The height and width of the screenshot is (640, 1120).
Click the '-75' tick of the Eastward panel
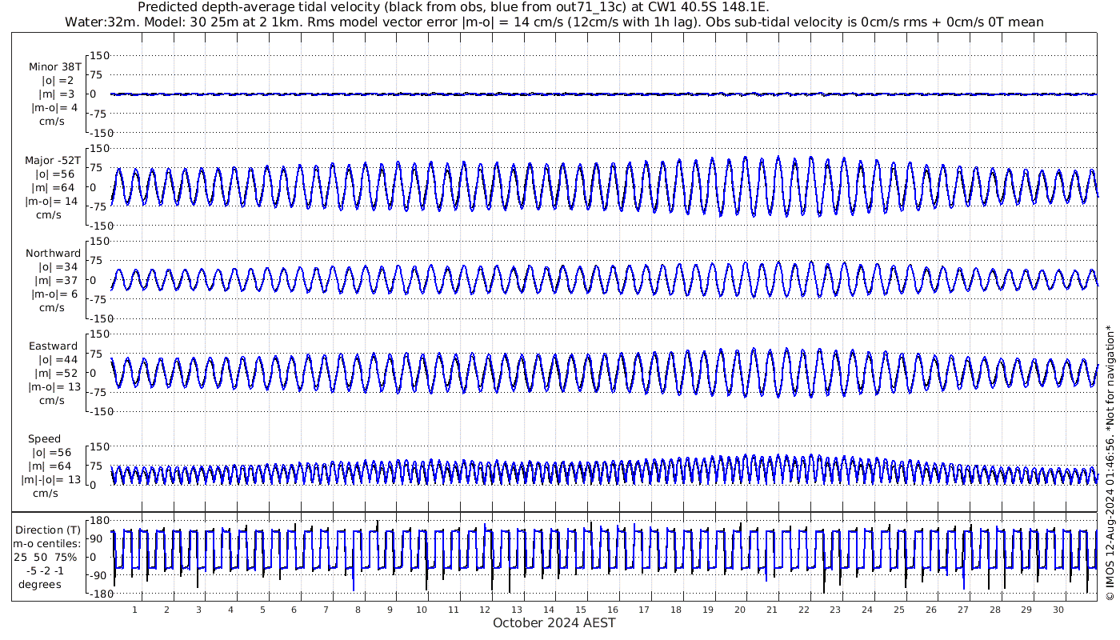(x=100, y=392)
